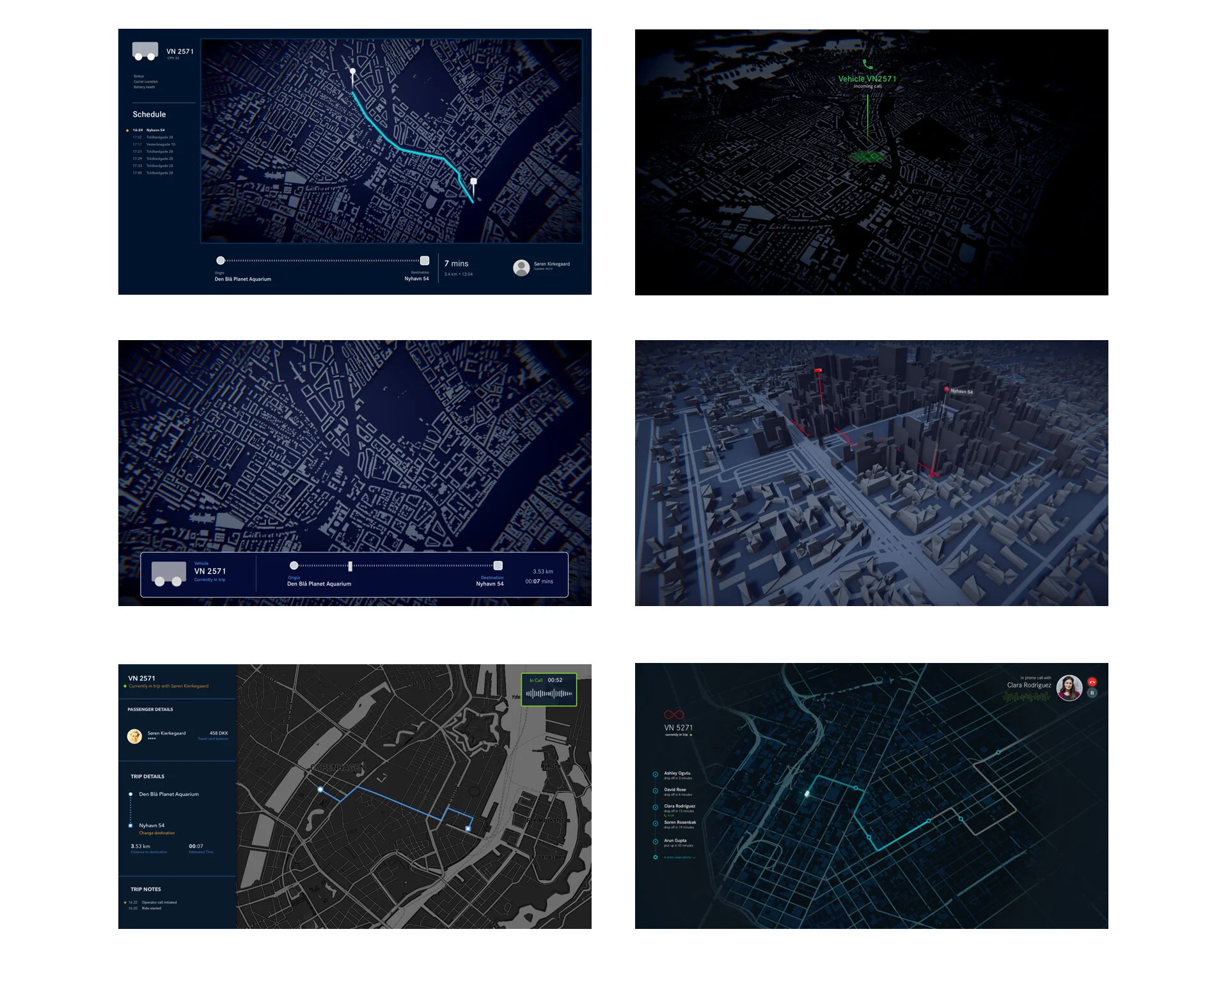Expand the more reservations list
Screen dimensions: 1228x982
click(678, 857)
